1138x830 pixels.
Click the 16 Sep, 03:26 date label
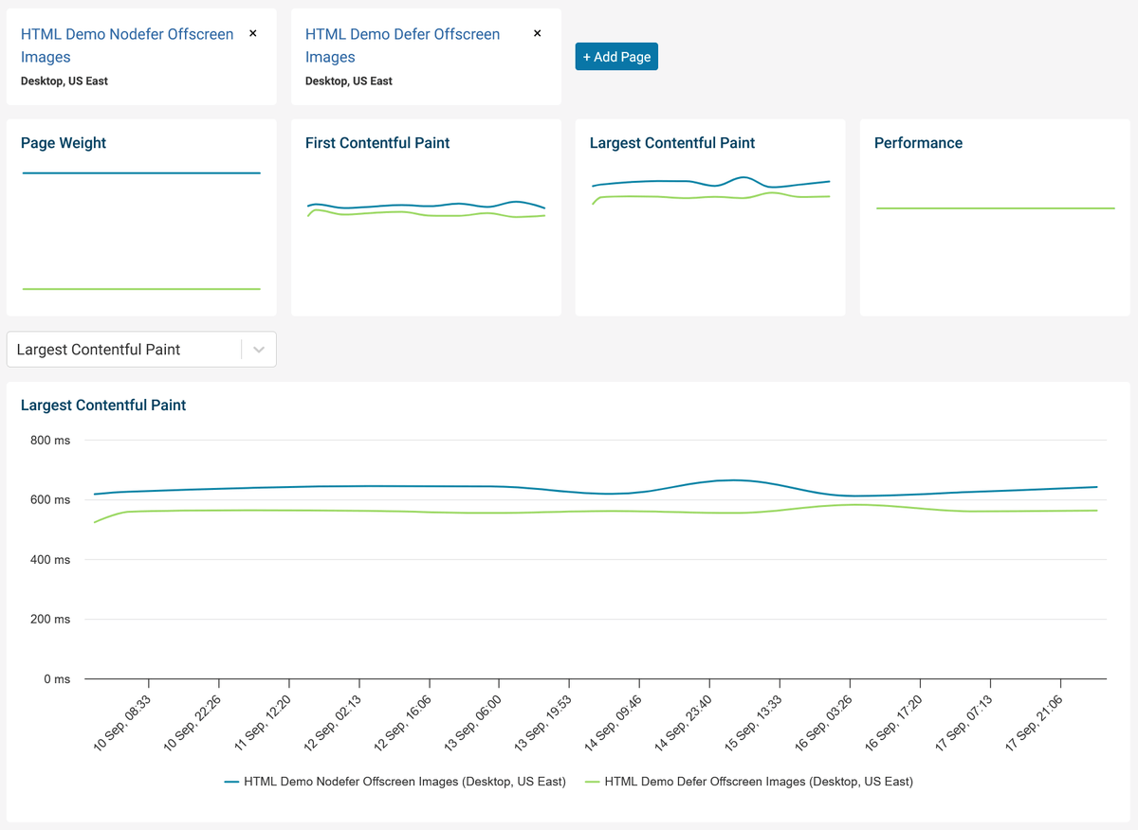(x=823, y=723)
